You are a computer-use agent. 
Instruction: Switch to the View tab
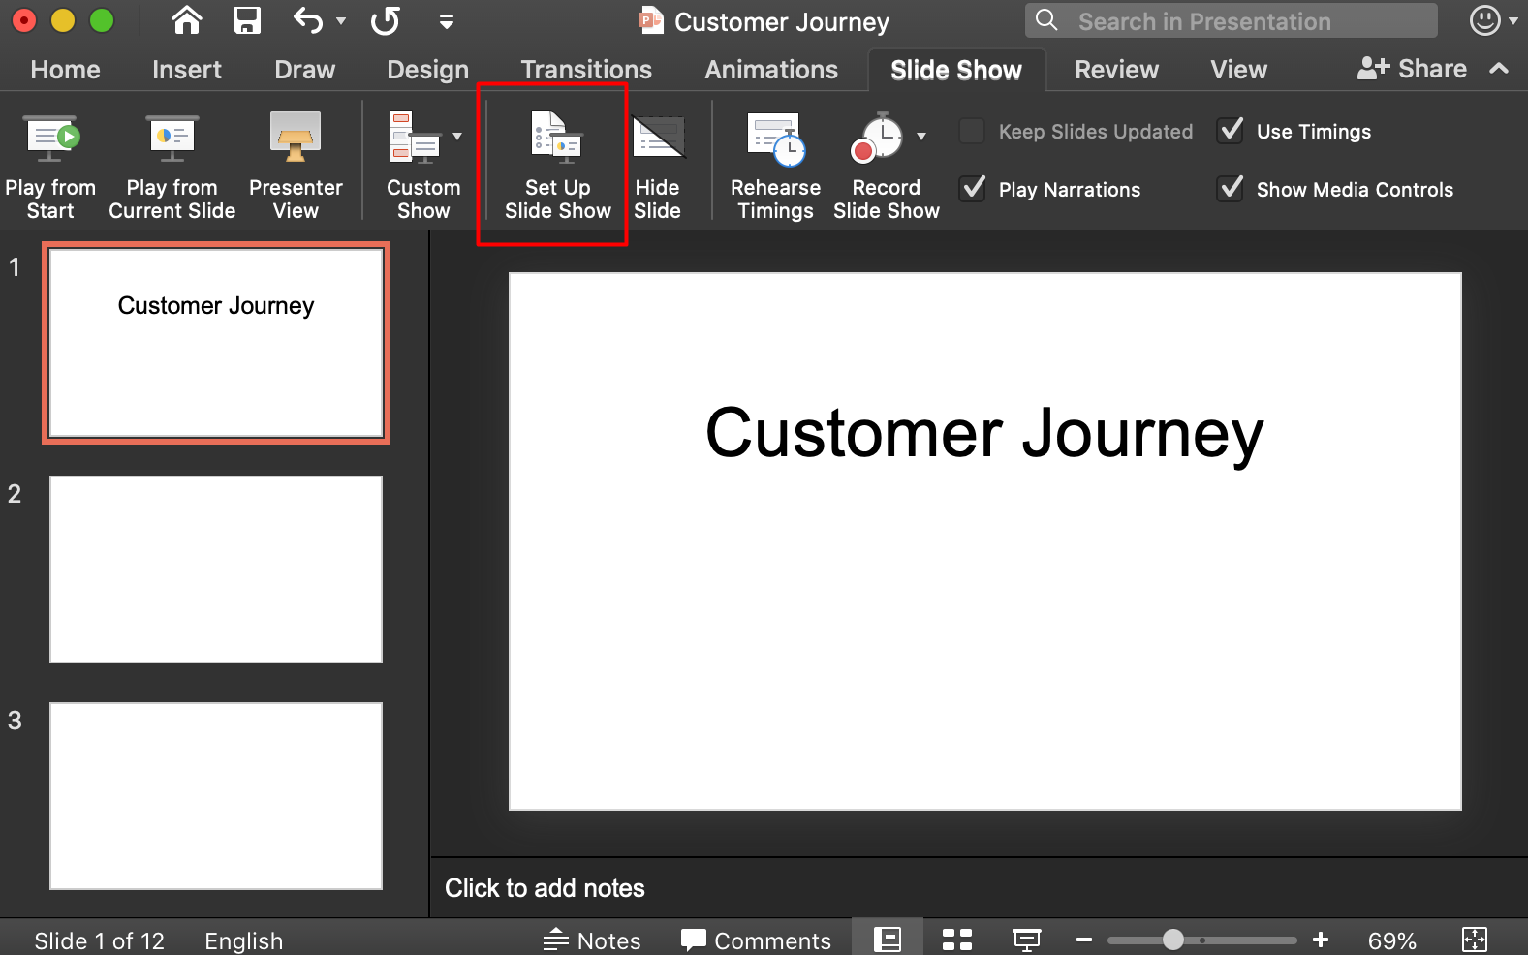tap(1238, 70)
